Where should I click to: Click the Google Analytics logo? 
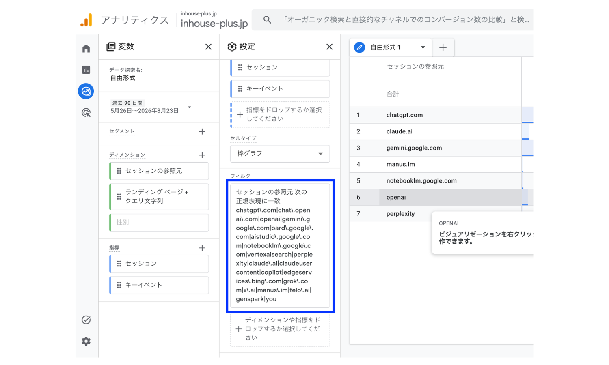[x=86, y=20]
